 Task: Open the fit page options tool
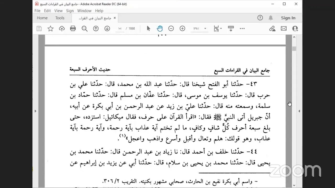pos(216,28)
